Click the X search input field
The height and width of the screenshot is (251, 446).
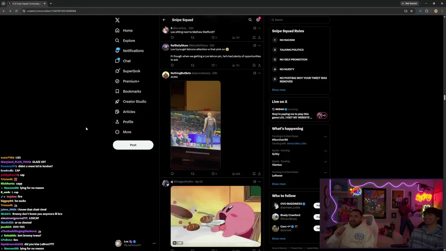click(x=300, y=20)
